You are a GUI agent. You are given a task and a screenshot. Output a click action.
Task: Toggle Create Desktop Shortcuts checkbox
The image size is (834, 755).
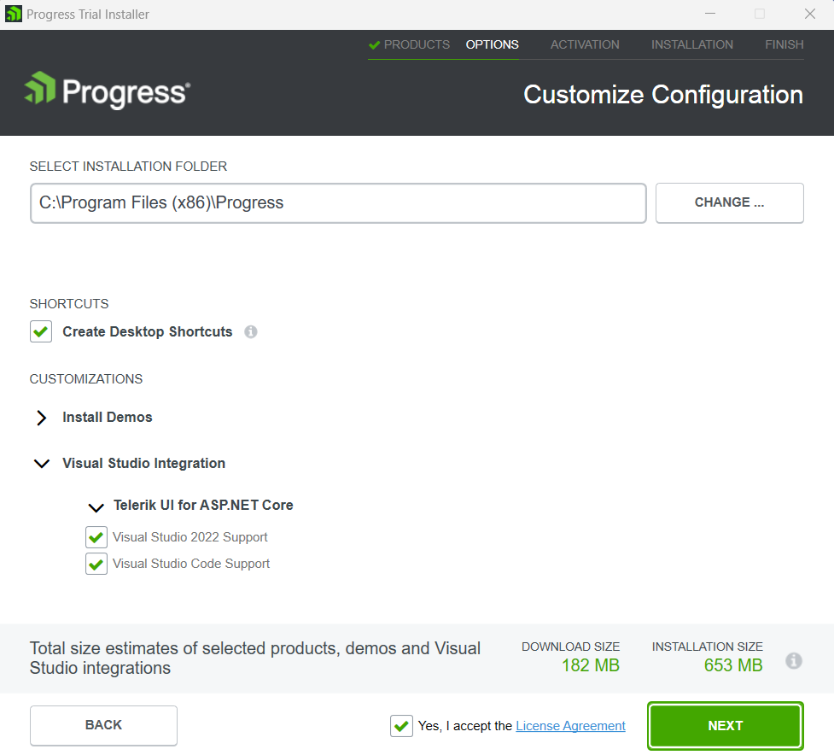(x=41, y=331)
